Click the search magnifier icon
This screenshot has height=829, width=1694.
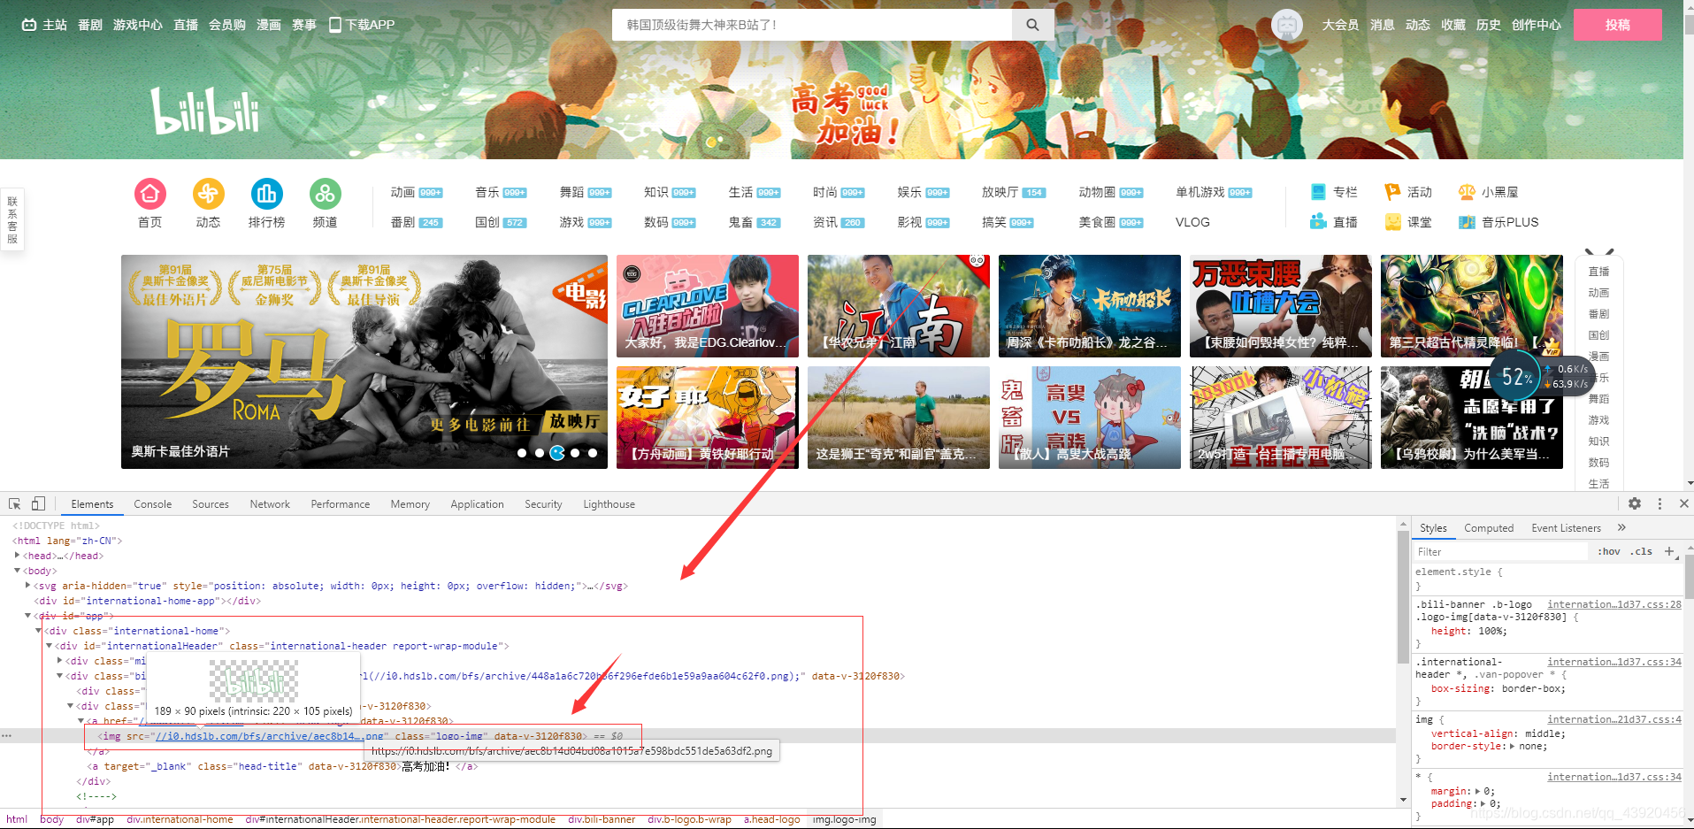[x=1032, y=25]
